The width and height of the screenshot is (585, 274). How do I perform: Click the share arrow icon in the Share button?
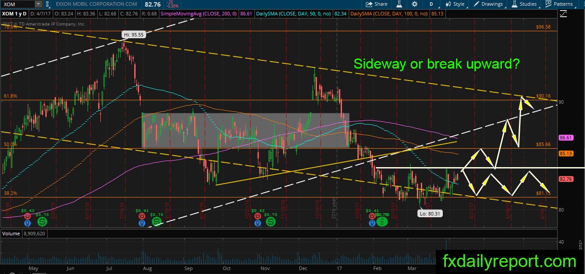click(369, 4)
